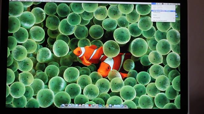Open Preferencias from the smcFanControl menu
204x114 pixels.
coord(157,12)
